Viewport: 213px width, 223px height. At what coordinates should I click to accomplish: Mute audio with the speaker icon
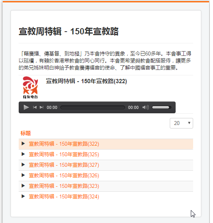[146, 107]
